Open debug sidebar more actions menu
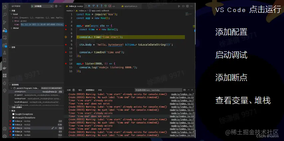Viewport: 284px width, 141px height. 61,6
